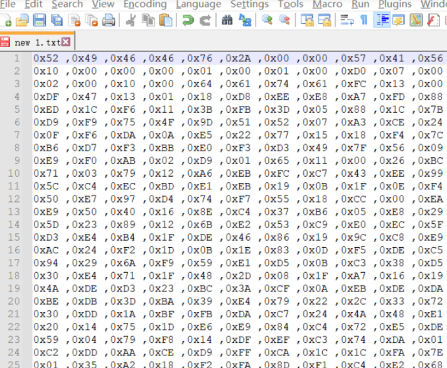Image resolution: width=447 pixels, height=368 pixels.
Task: Click value 0xDA on line 7
Action: 123,135
